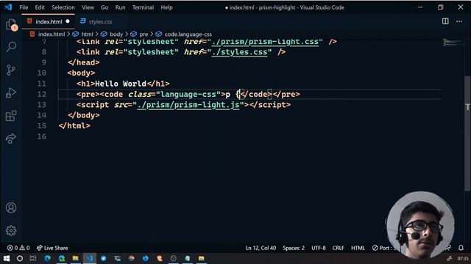This screenshot has height=264, width=471.
Task: Open Cortana search circle in taskbar
Action: click(20, 258)
